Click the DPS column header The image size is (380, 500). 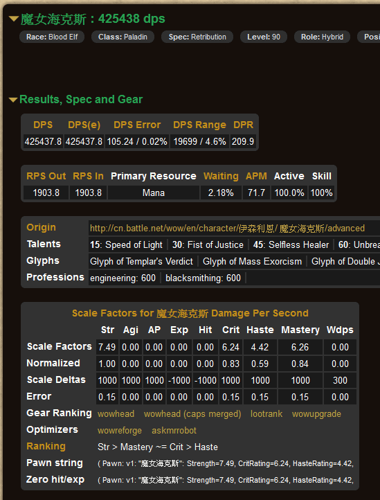pyautogui.click(x=43, y=125)
